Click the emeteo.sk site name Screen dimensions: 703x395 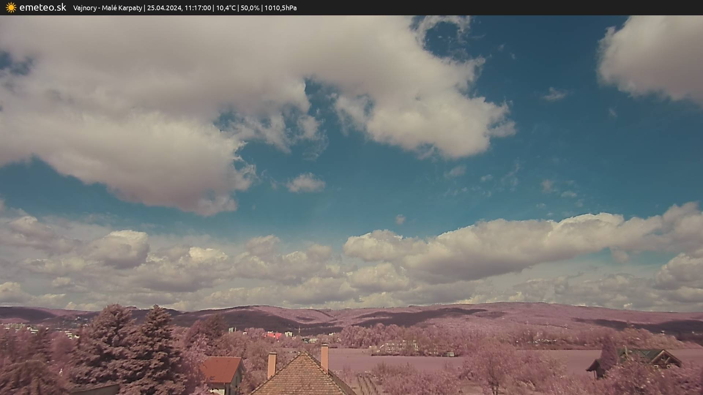[x=42, y=8]
